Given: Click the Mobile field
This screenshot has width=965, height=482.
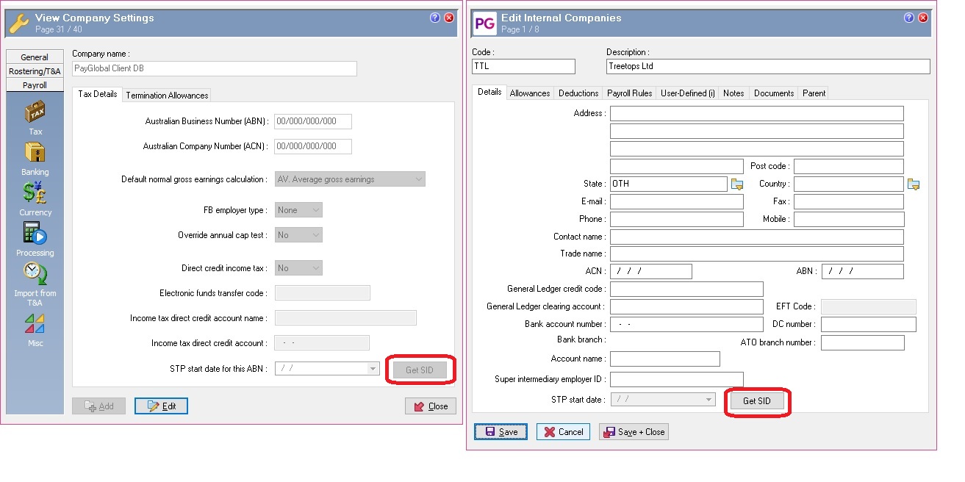Looking at the screenshot, I should [848, 219].
